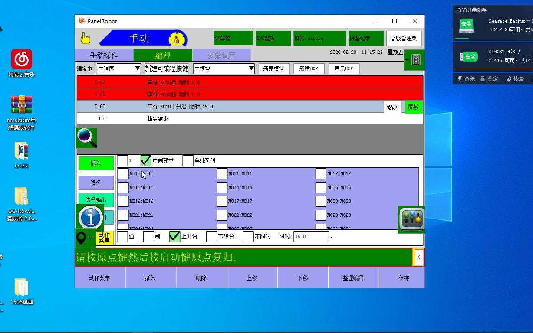This screenshot has height=333, width=533.
Task: Select program row 0:61 等待:X010通
Action: [250, 82]
